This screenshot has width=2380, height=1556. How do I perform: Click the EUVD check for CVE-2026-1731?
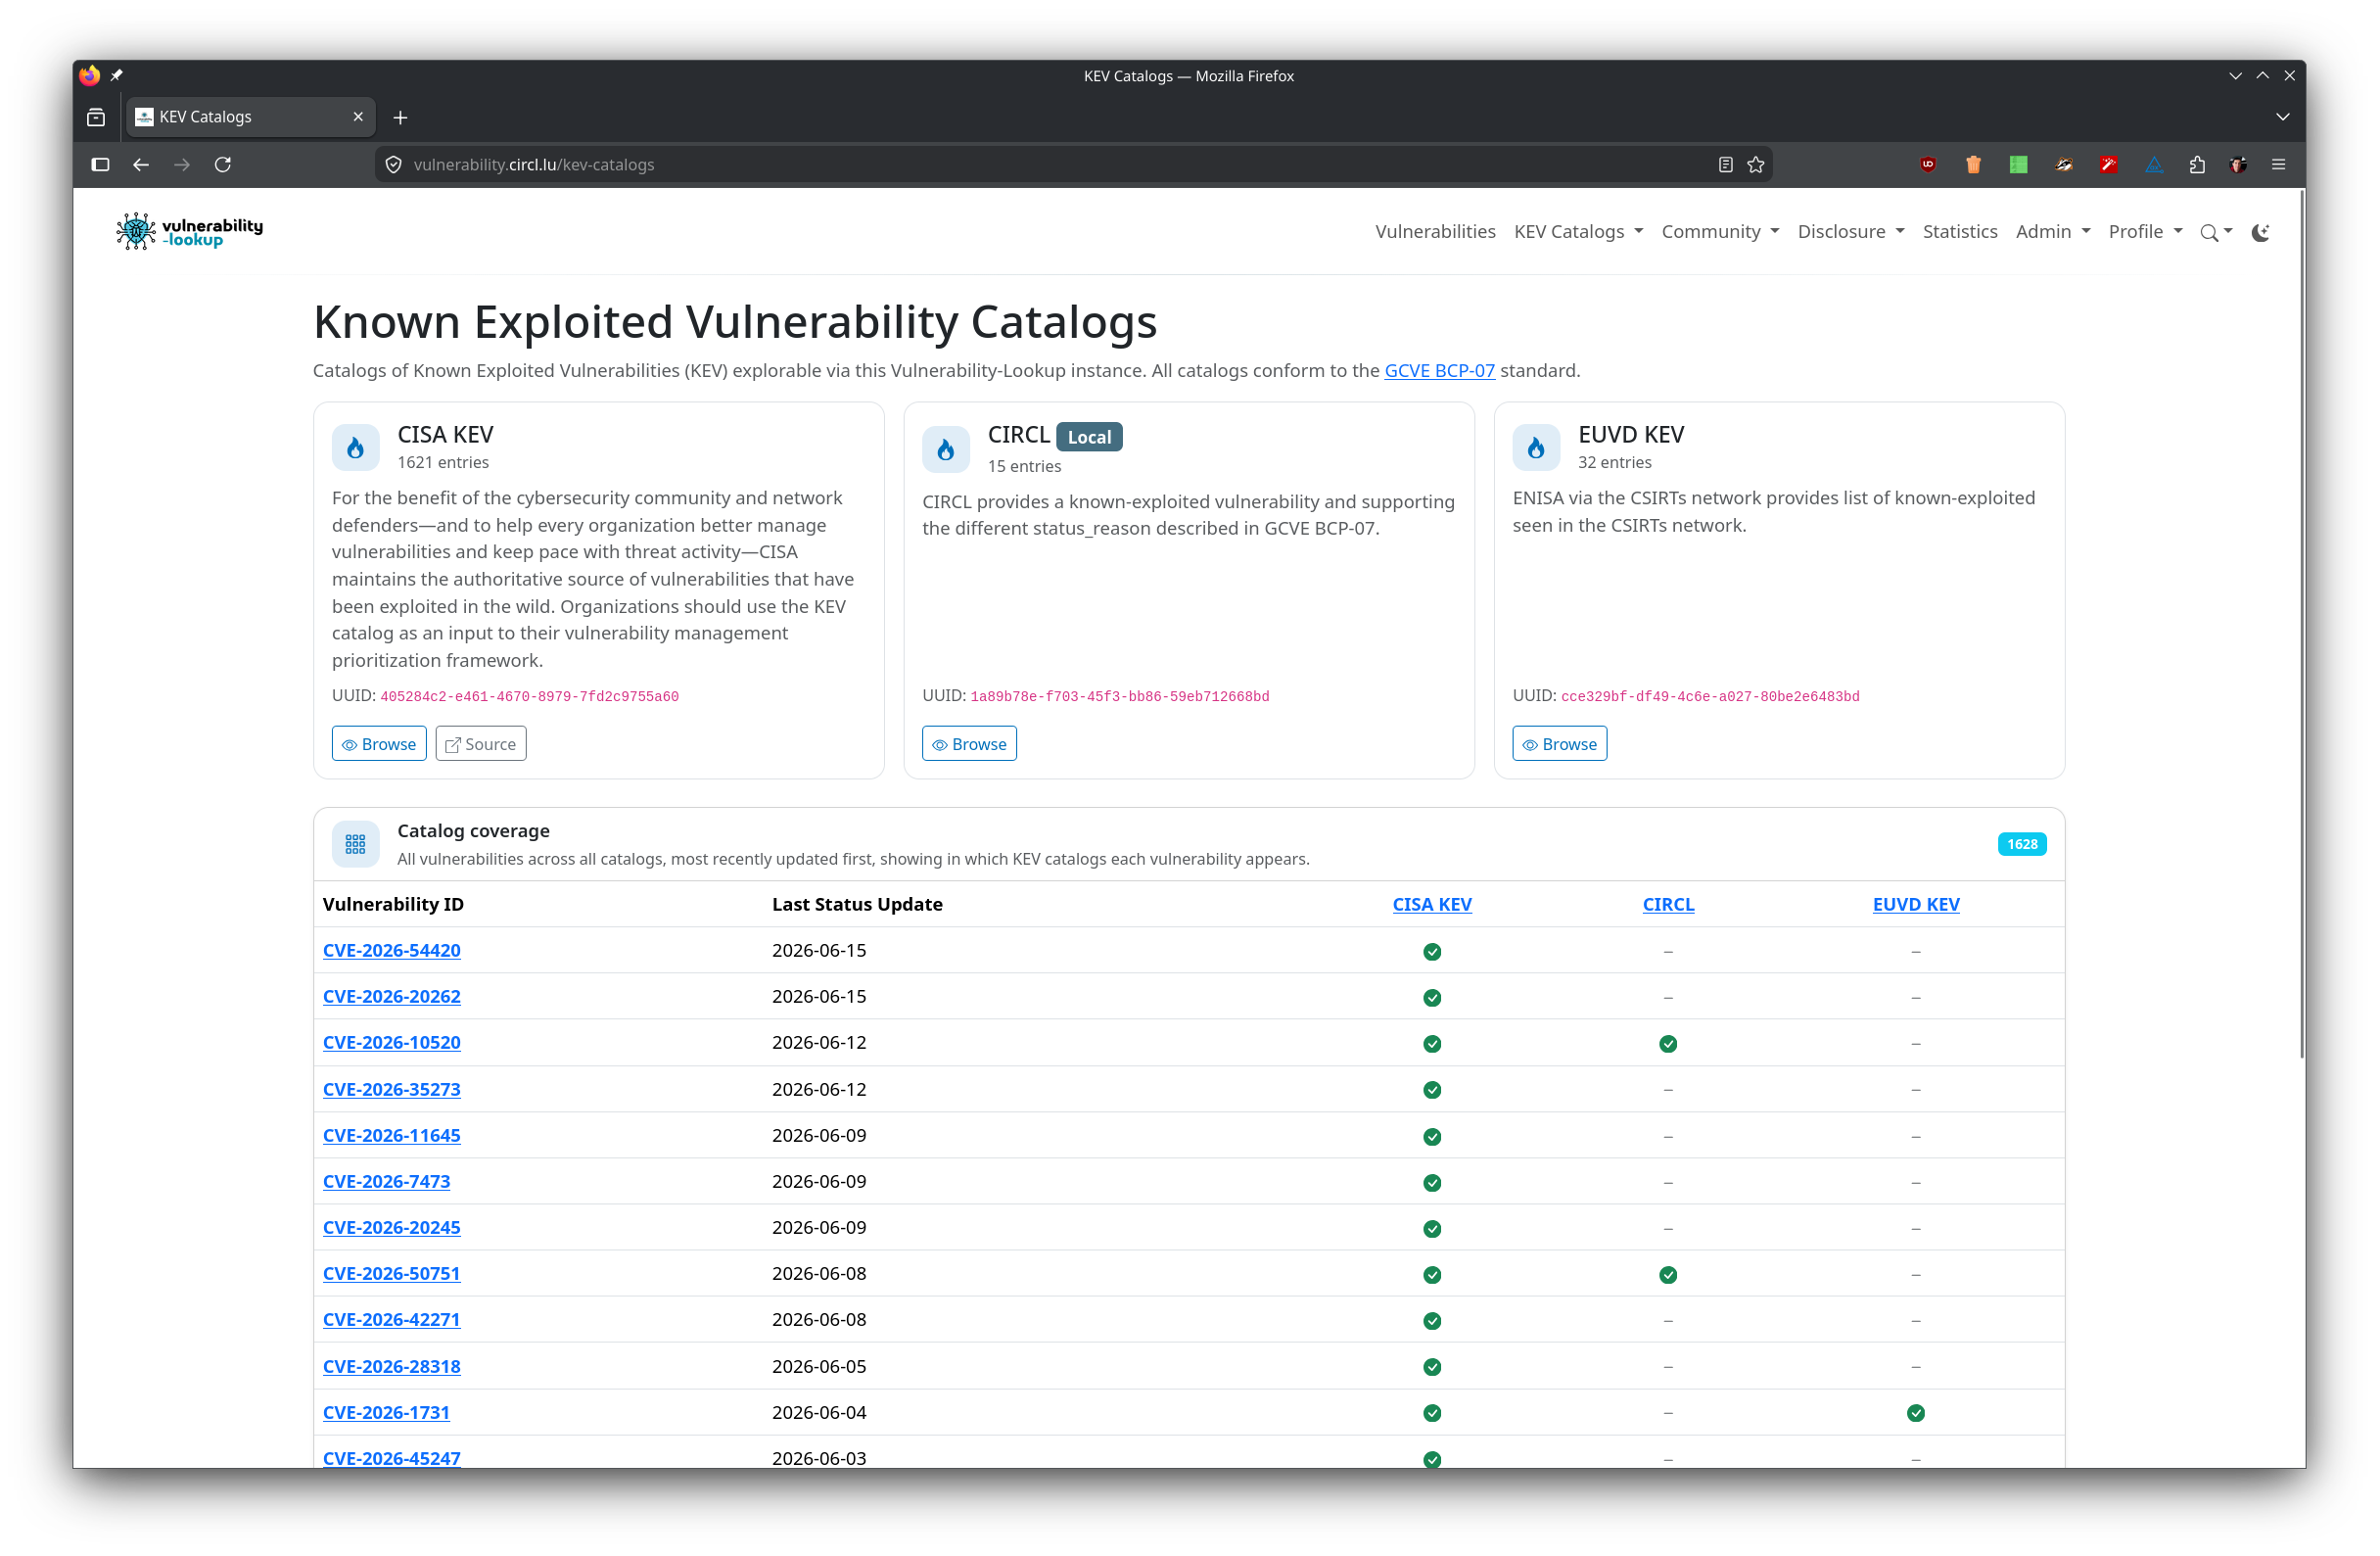click(1915, 1412)
